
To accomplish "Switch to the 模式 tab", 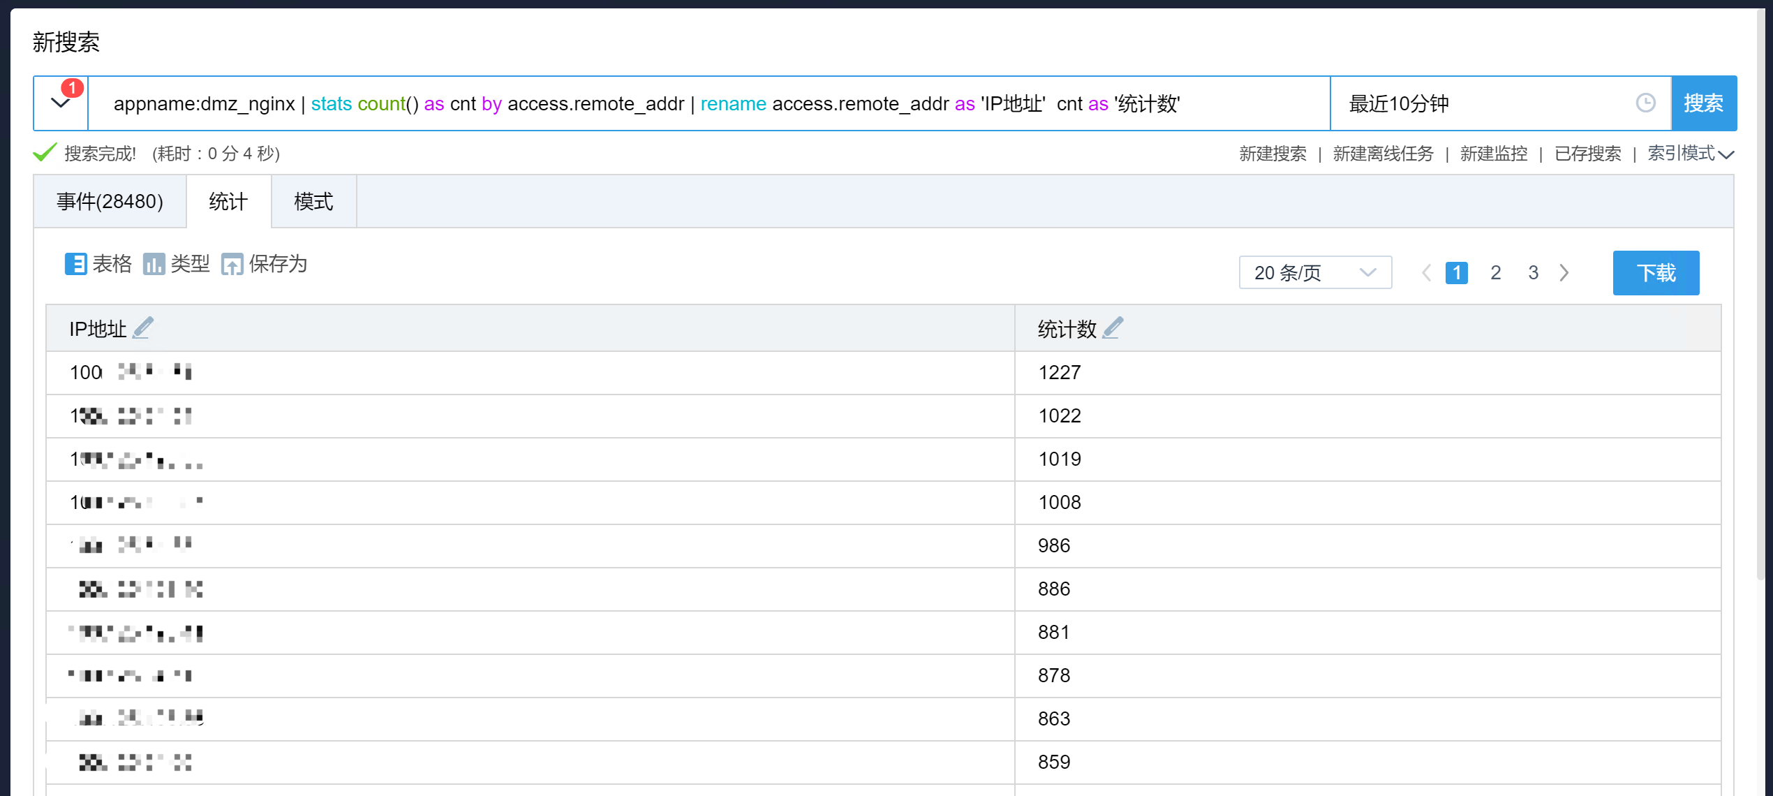I will 313,201.
